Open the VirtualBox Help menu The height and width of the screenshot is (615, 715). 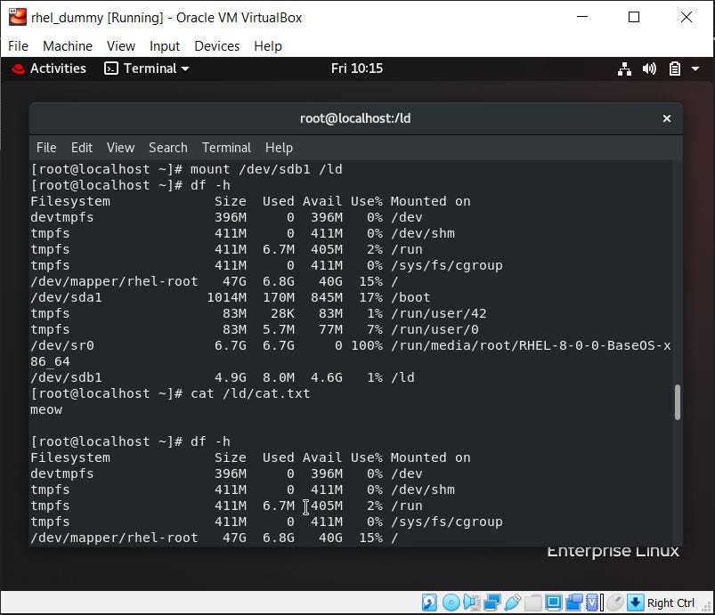[268, 46]
